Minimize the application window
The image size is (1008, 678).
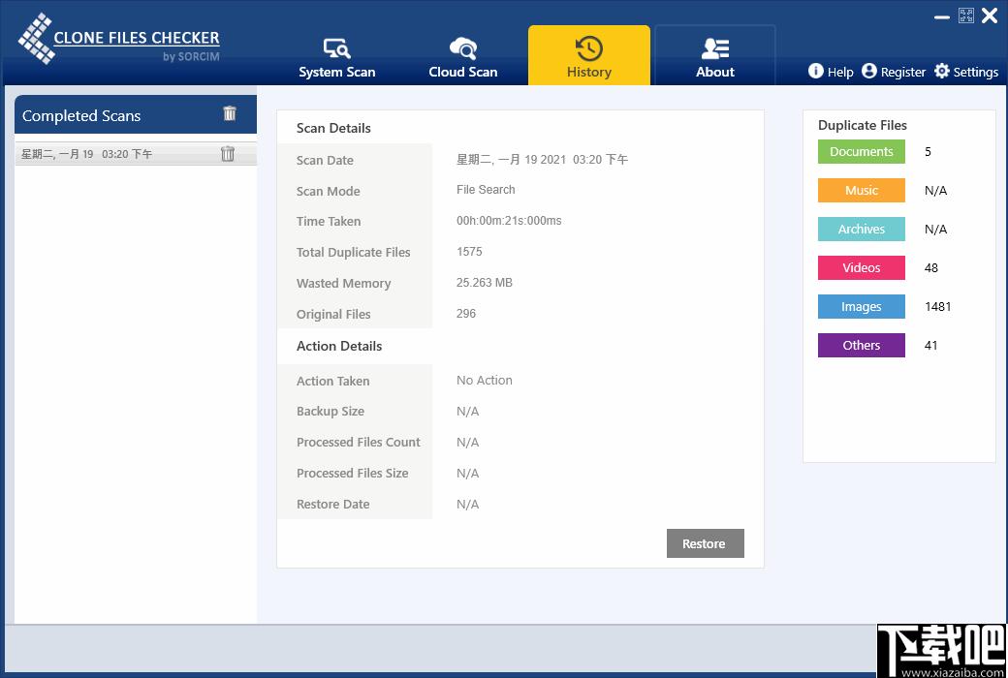942,17
